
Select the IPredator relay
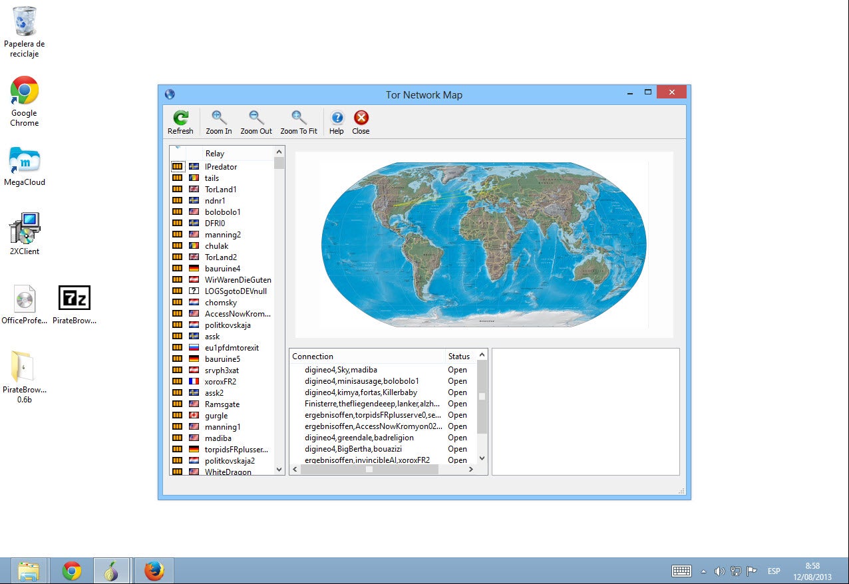click(221, 167)
